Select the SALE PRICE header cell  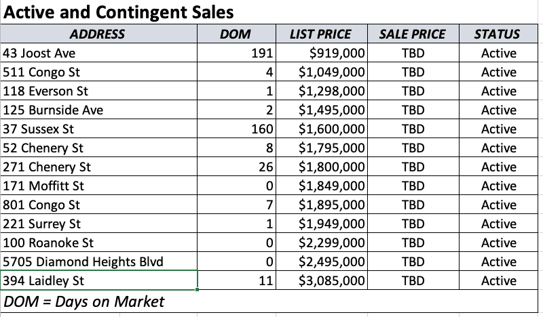click(413, 34)
